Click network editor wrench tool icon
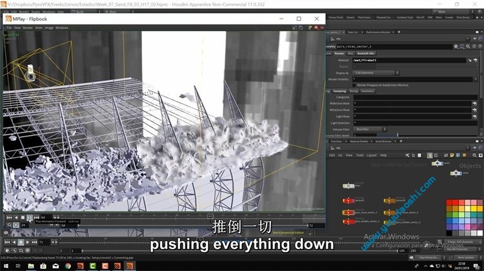This screenshot has height=271, width=484. (x=407, y=156)
